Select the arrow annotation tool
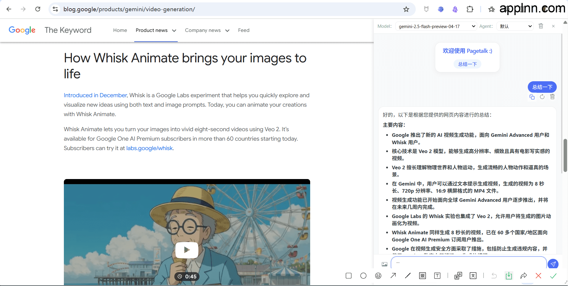This screenshot has width=568, height=286. [x=393, y=276]
